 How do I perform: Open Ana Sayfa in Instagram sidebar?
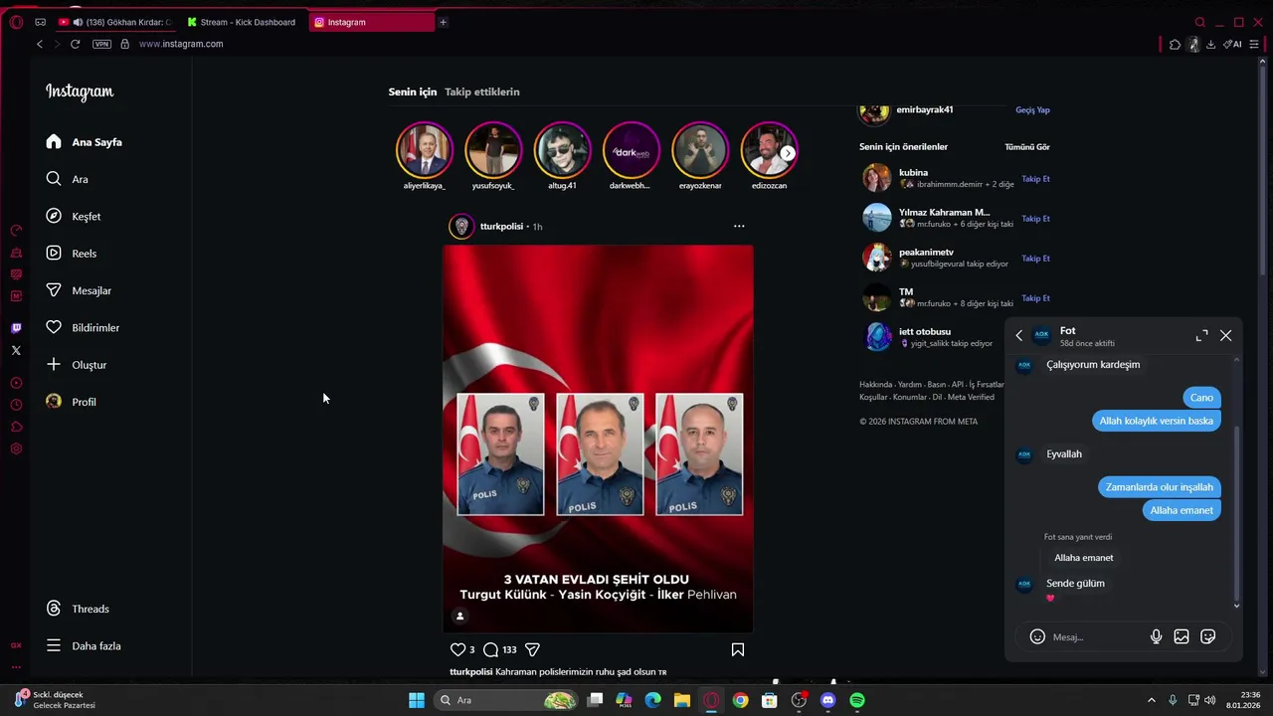pyautogui.click(x=85, y=142)
